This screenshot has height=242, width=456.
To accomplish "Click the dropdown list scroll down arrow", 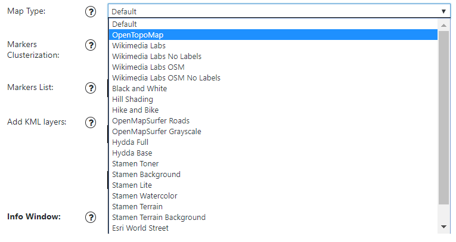I will 443,227.
